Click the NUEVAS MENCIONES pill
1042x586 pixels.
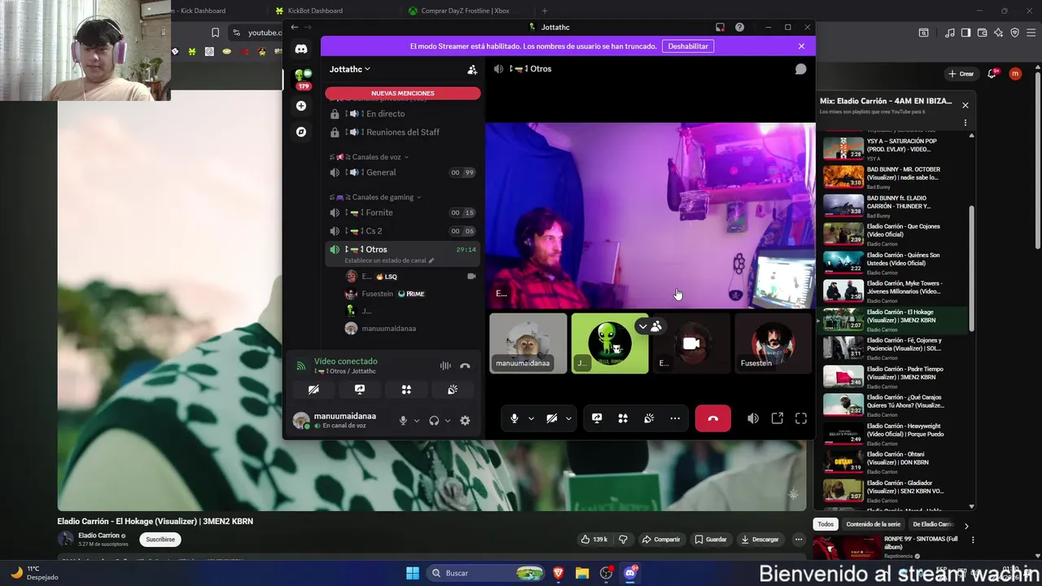click(403, 93)
